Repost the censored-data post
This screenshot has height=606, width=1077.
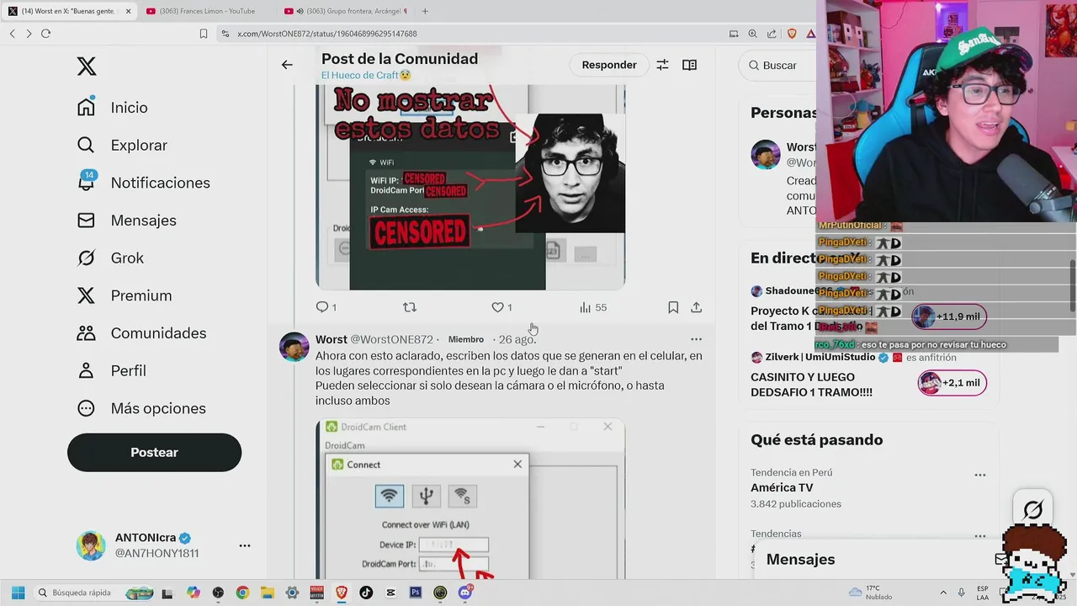410,307
